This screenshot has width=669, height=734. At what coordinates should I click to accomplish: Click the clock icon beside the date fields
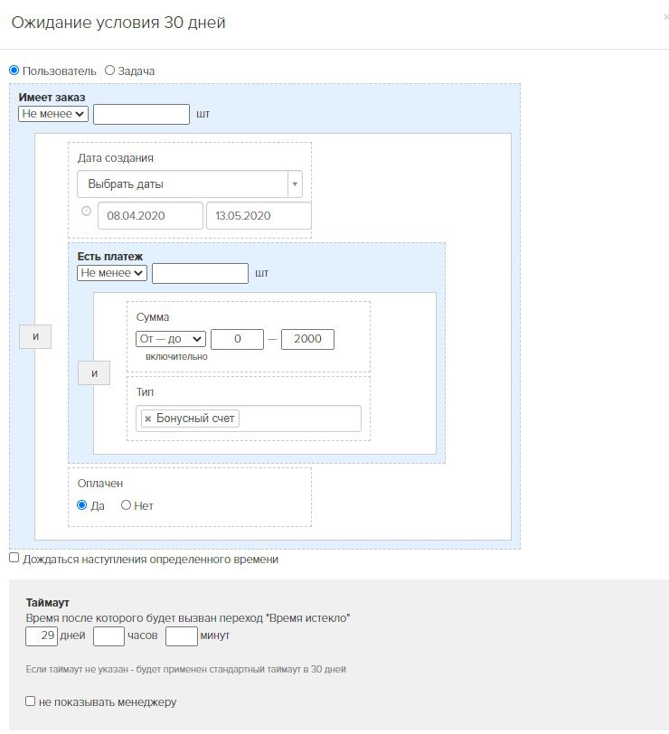86,212
